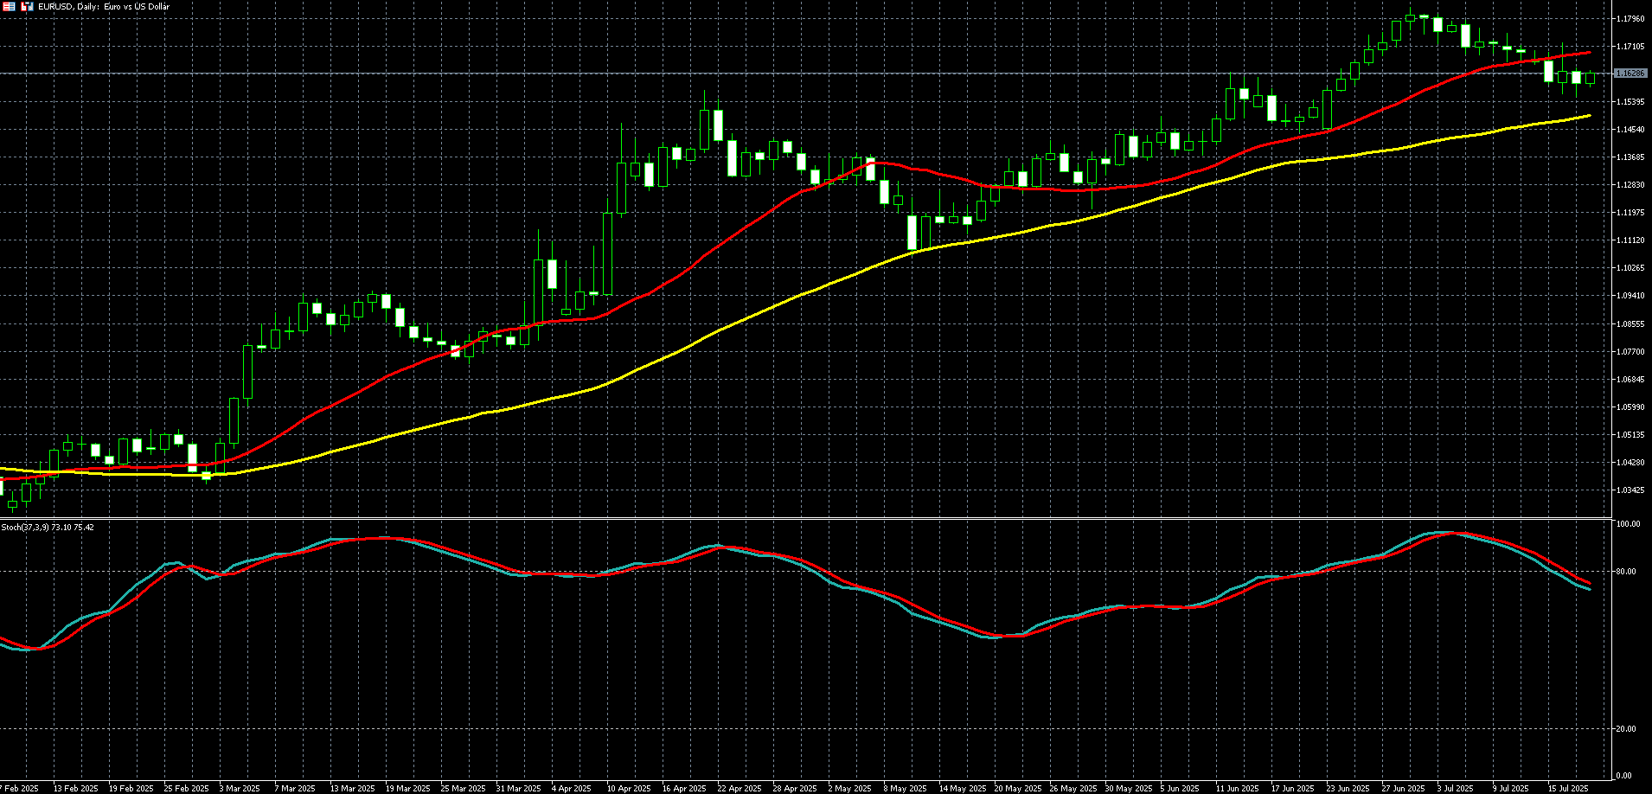The height and width of the screenshot is (794, 1652).
Task: Click the 10 Apr 2025 date label
Action: coord(629,788)
